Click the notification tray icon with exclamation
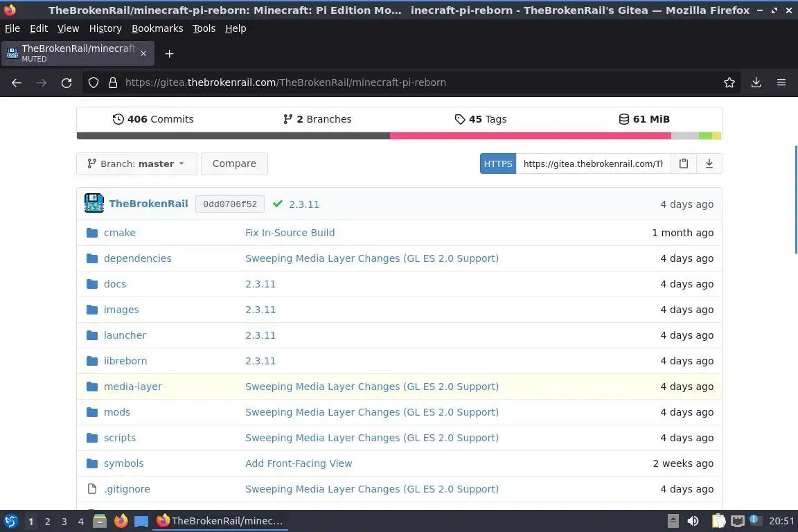798x532 pixels. pyautogui.click(x=755, y=520)
